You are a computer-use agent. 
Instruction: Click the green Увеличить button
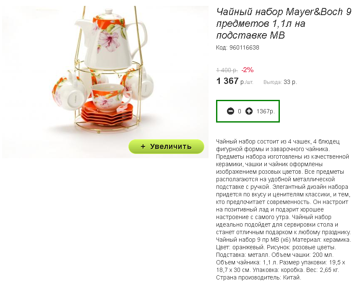pos(166,146)
